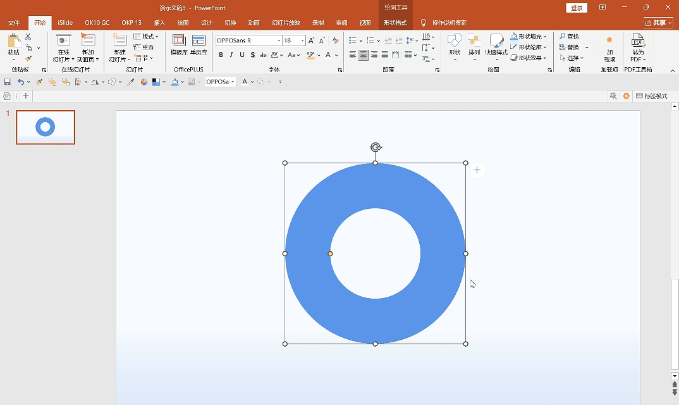679x405 pixels.
Task: Decrease list indent level
Action: 388,40
